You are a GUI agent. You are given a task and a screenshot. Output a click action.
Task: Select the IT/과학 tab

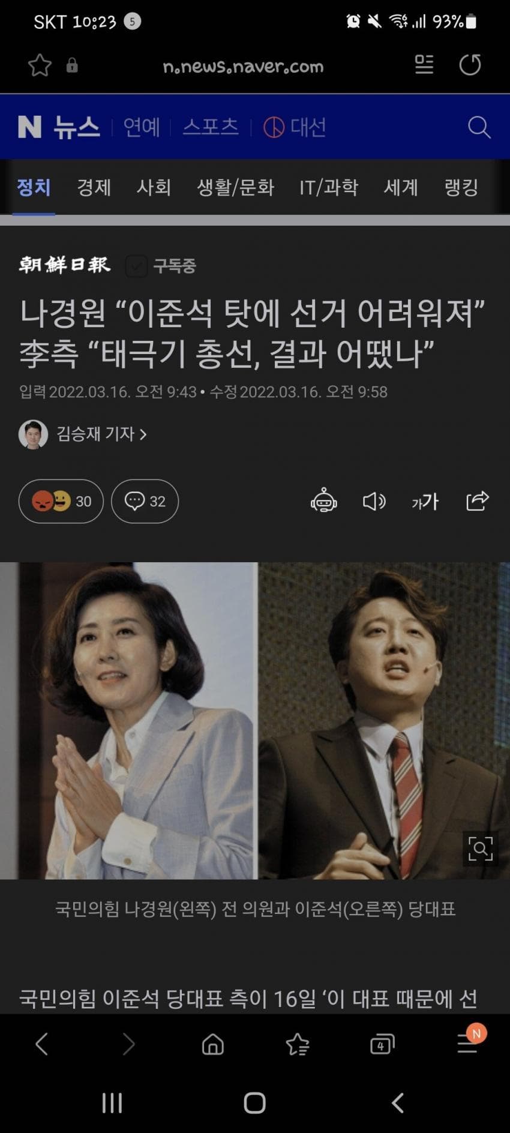coord(329,187)
